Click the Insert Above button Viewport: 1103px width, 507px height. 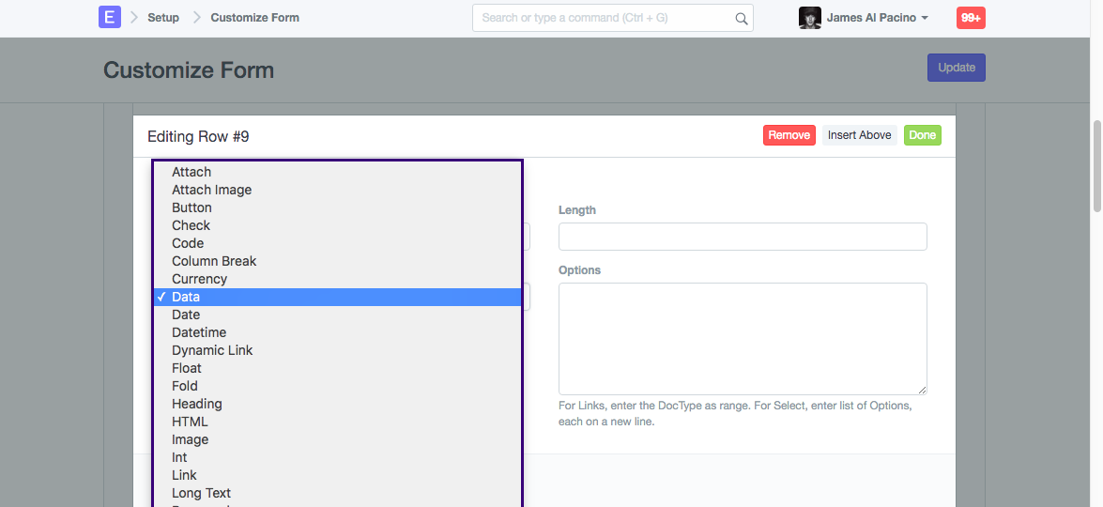859,135
